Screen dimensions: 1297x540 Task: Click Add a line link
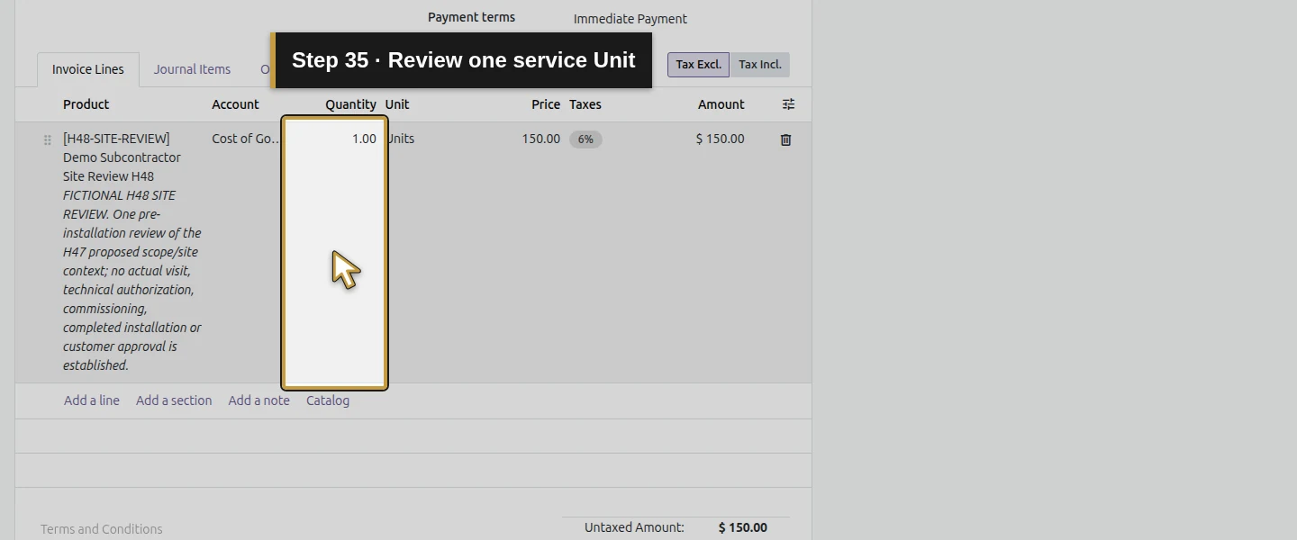pyautogui.click(x=92, y=400)
